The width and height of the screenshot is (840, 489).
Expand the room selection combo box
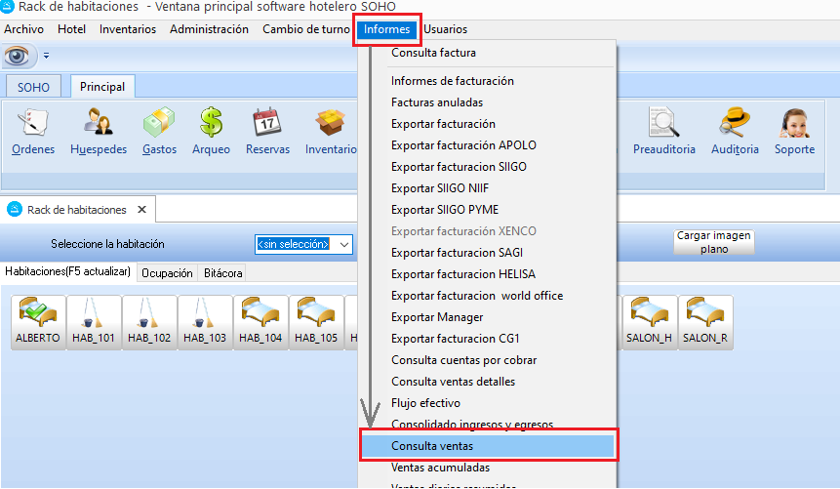tap(344, 244)
